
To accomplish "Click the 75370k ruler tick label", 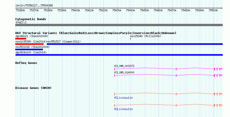I will click(34, 10).
